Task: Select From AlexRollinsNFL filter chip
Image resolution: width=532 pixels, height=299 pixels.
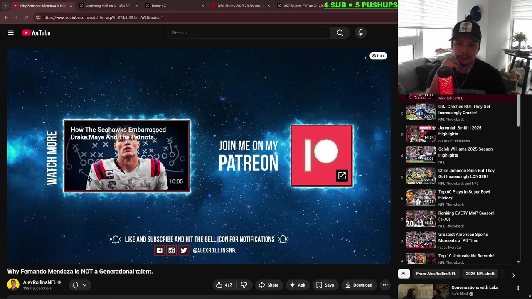Action: [x=436, y=274]
